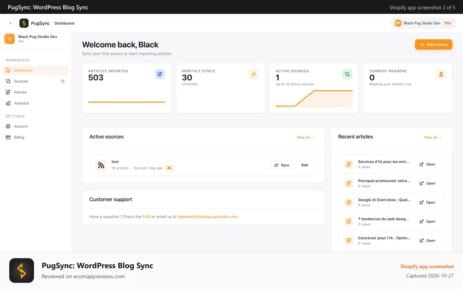This screenshot has height=289, width=463.
Task: Click the Pro badge in header pill
Action: [x=448, y=23]
